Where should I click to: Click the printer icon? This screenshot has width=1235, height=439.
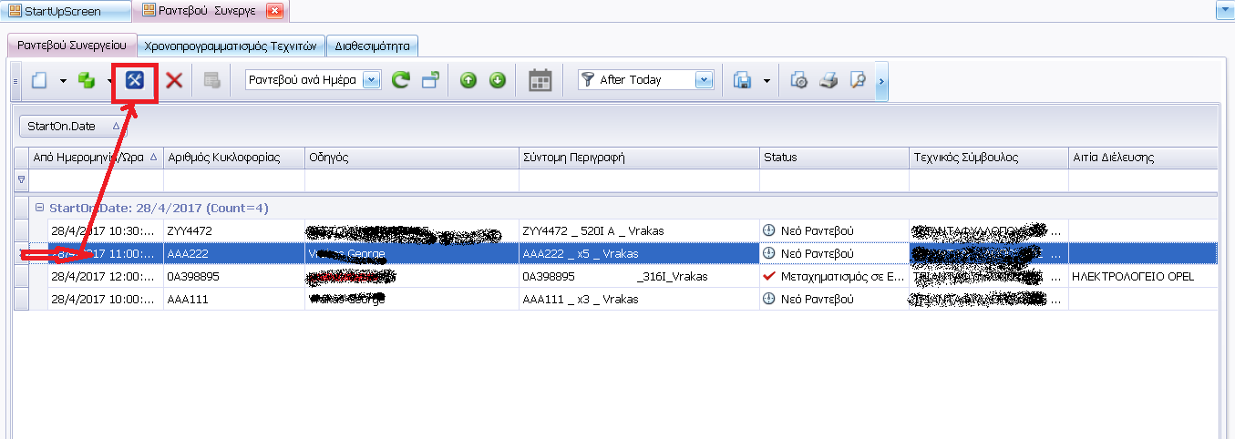click(828, 80)
